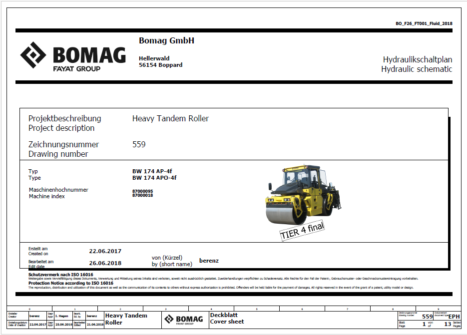Click 'Heavy Tandem Roller' project description value

[170, 118]
